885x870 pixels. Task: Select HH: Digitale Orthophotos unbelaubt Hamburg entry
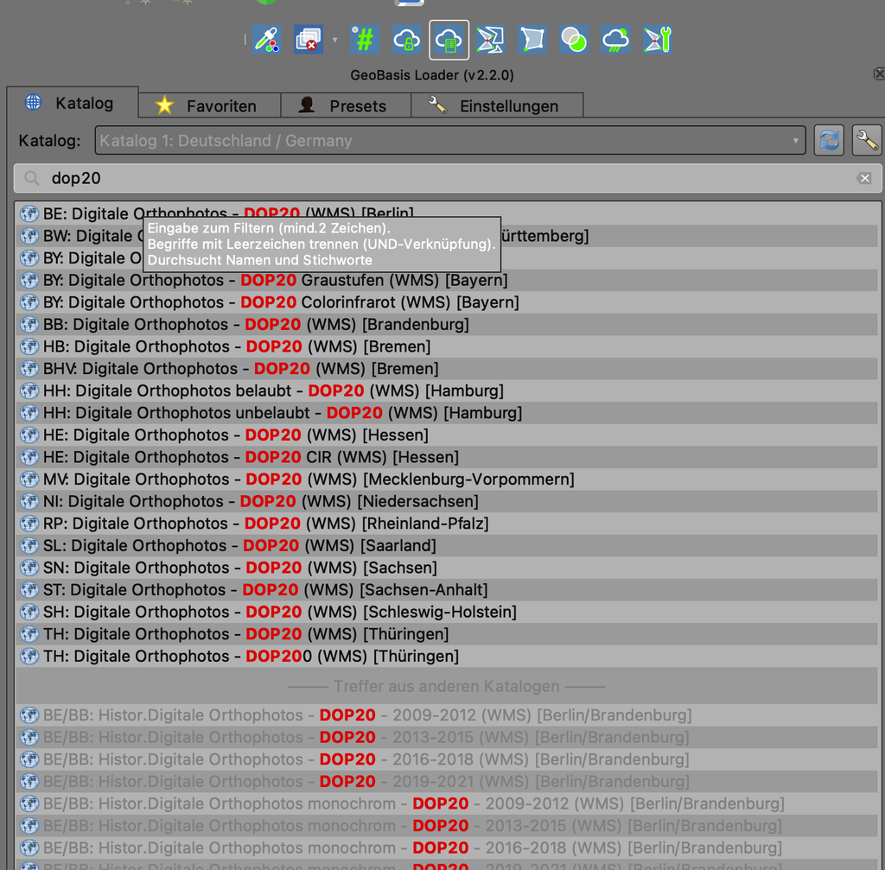tap(447, 413)
